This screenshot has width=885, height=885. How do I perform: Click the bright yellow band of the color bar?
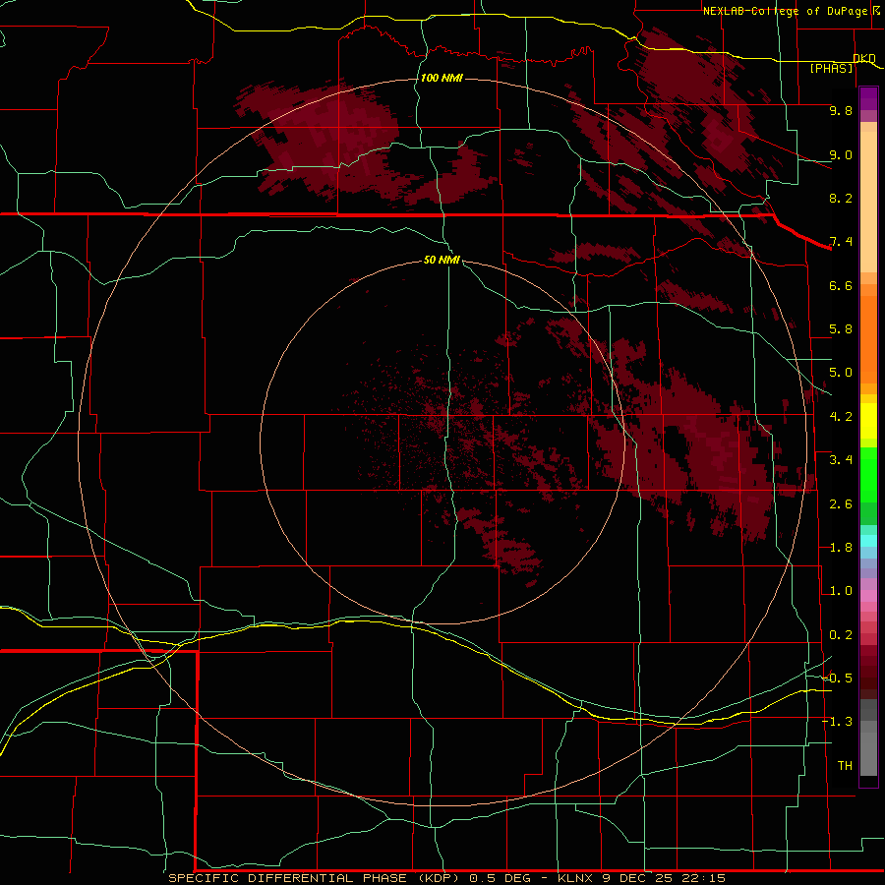click(x=868, y=421)
